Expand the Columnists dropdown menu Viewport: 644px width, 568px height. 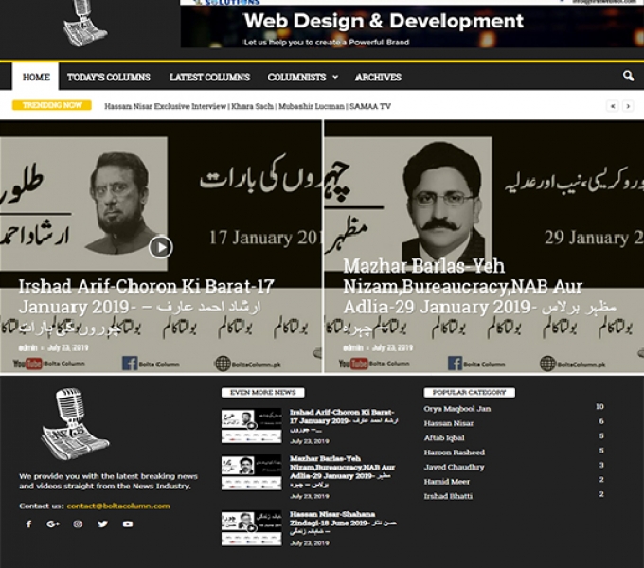pos(301,78)
